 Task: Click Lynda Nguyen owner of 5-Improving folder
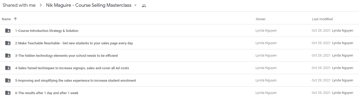point(266,80)
